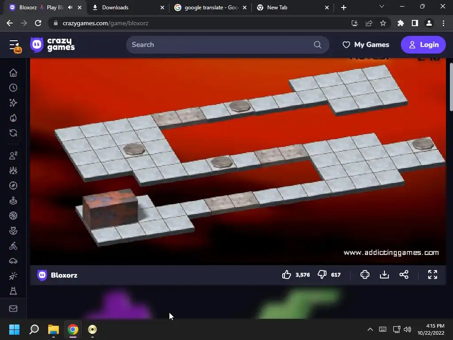Open Chrome three-dot menu

(x=443, y=23)
